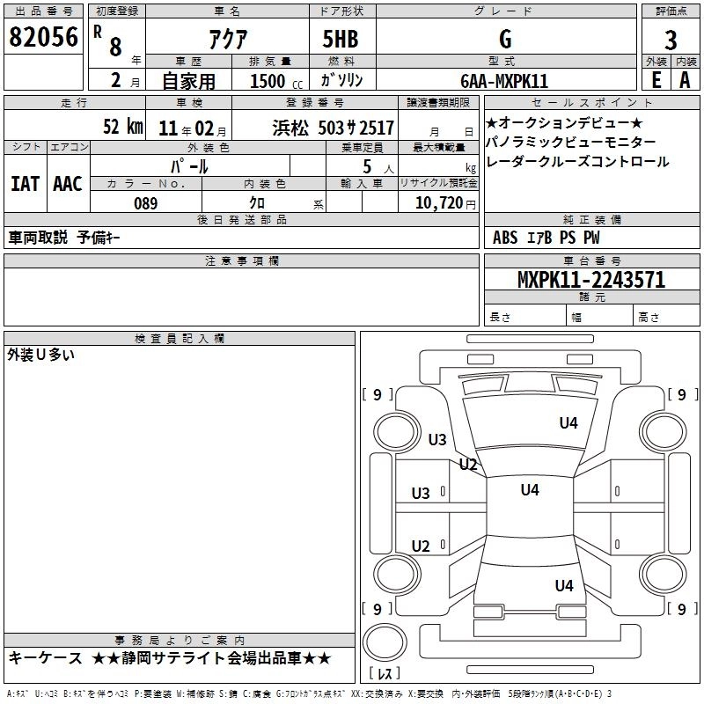The width and height of the screenshot is (704, 704).
Task: Click the 高さ dimension field
Action: point(666,315)
